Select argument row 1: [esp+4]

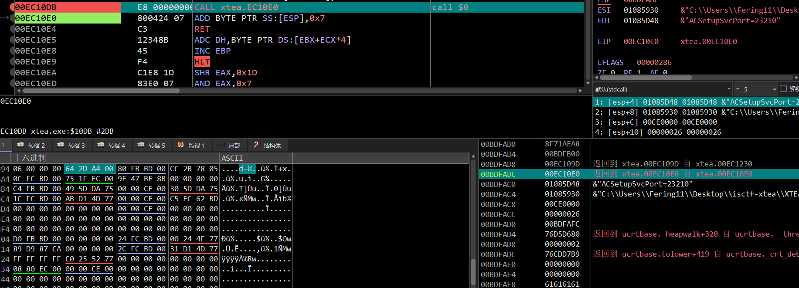tap(696, 102)
